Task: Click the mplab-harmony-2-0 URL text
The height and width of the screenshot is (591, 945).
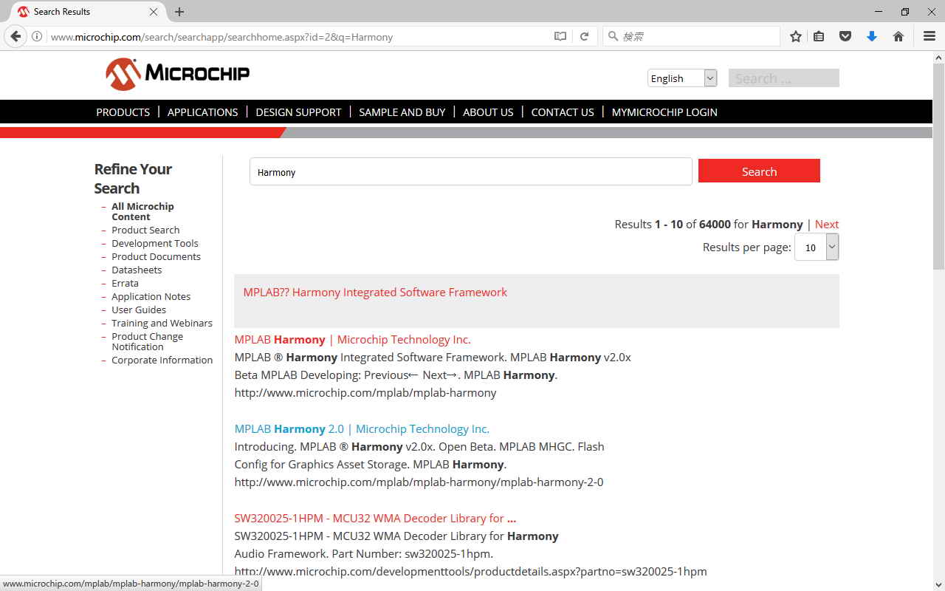Action: coord(419,482)
